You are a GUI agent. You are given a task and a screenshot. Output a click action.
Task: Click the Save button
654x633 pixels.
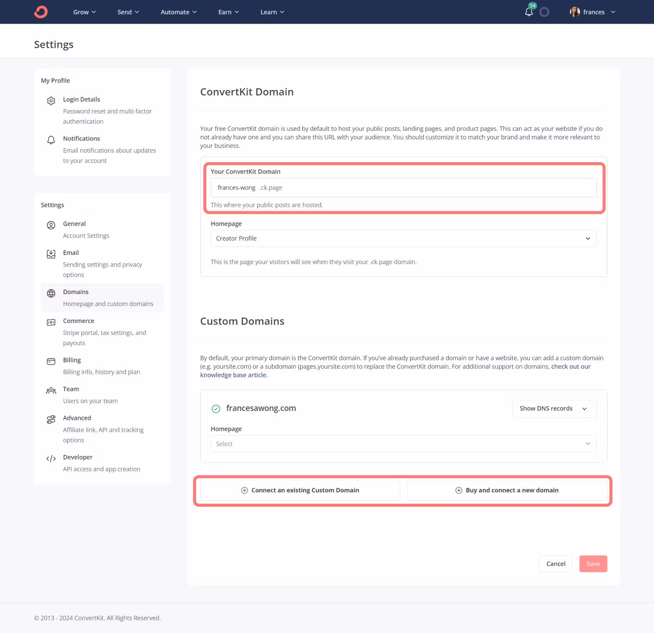593,564
